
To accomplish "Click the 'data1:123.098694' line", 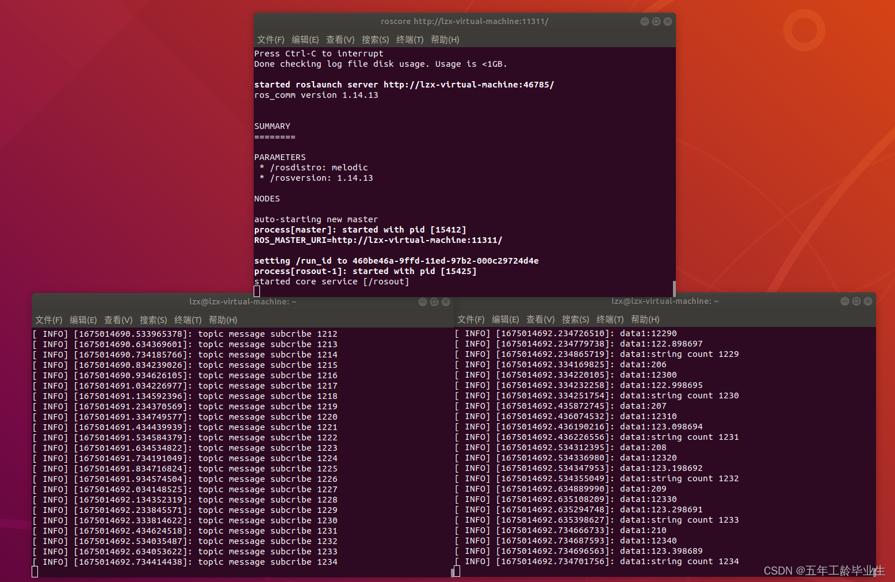I will tap(579, 427).
